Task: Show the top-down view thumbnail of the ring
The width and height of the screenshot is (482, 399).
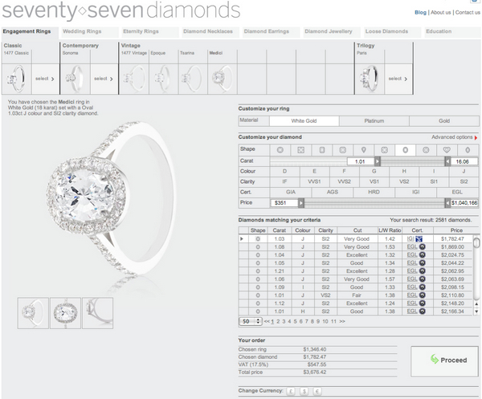Action: tap(66, 313)
